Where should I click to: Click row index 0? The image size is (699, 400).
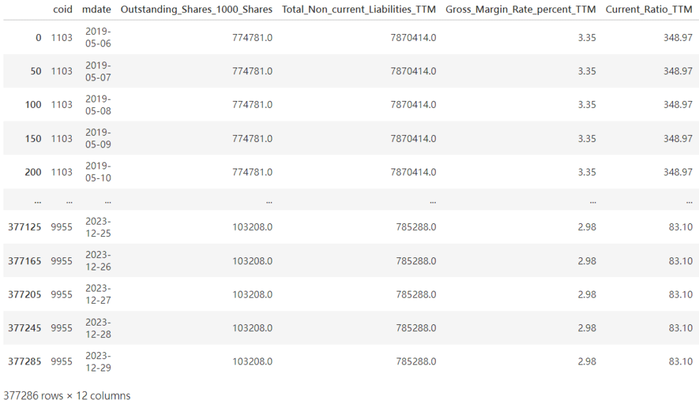tap(38, 38)
